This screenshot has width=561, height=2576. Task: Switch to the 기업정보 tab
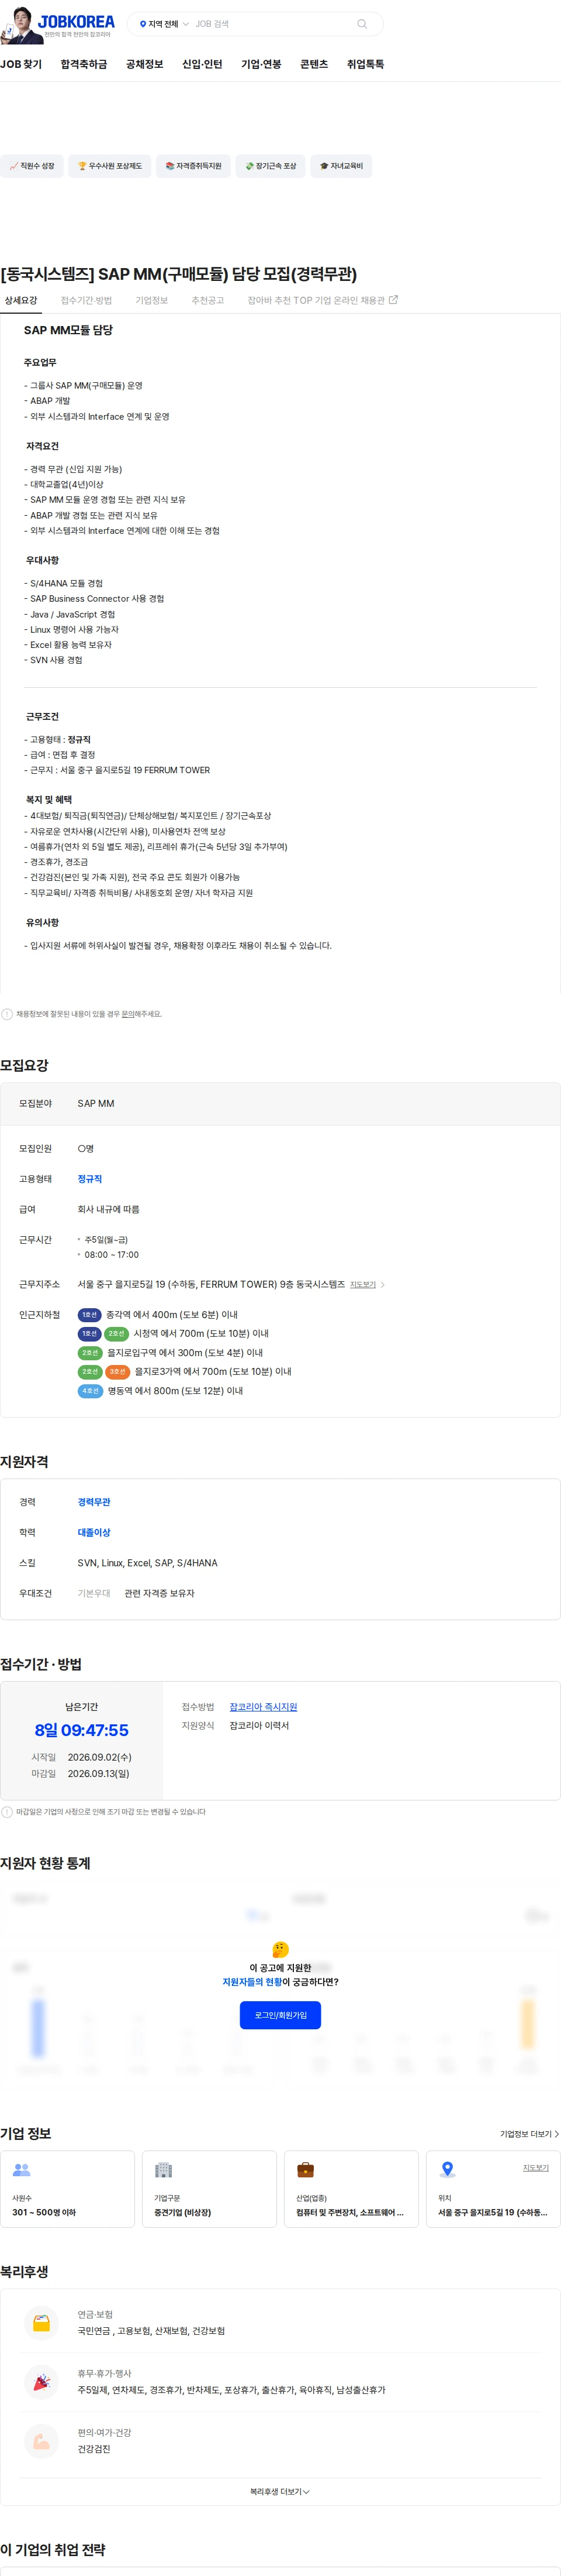click(x=152, y=300)
